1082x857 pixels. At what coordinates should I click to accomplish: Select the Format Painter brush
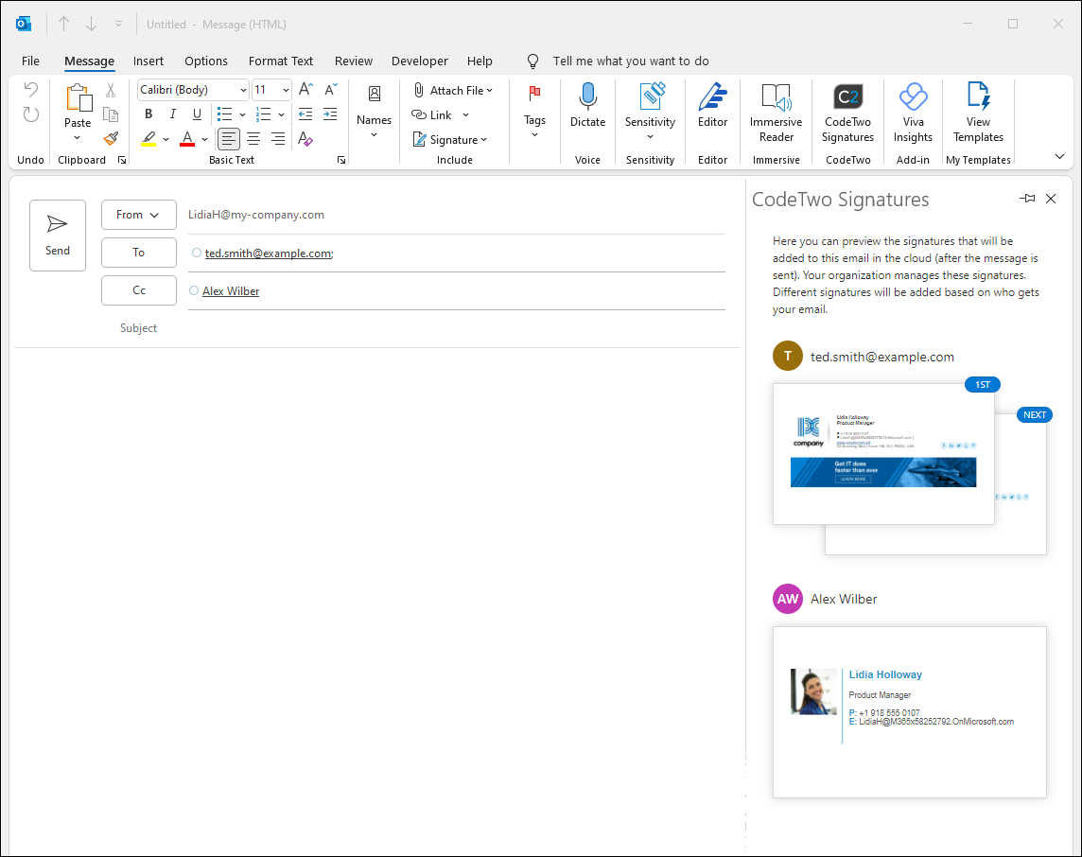[x=111, y=139]
